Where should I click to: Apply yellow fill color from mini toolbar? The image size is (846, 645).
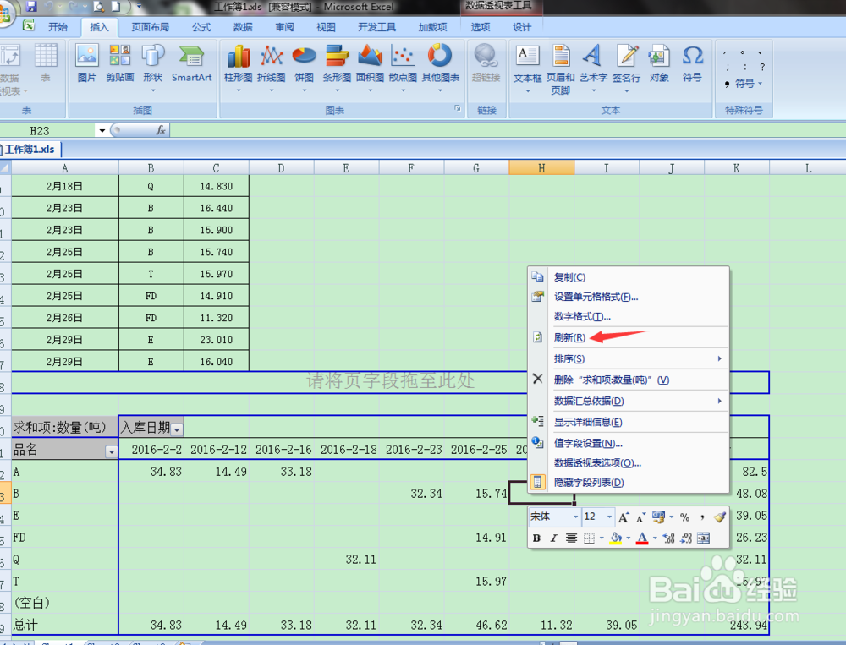pos(616,538)
